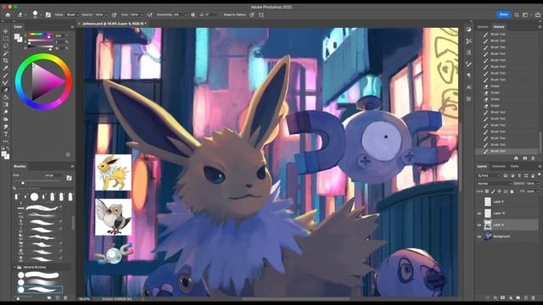The image size is (543, 305).
Task: Lock layer position icon
Action: [x=500, y=191]
